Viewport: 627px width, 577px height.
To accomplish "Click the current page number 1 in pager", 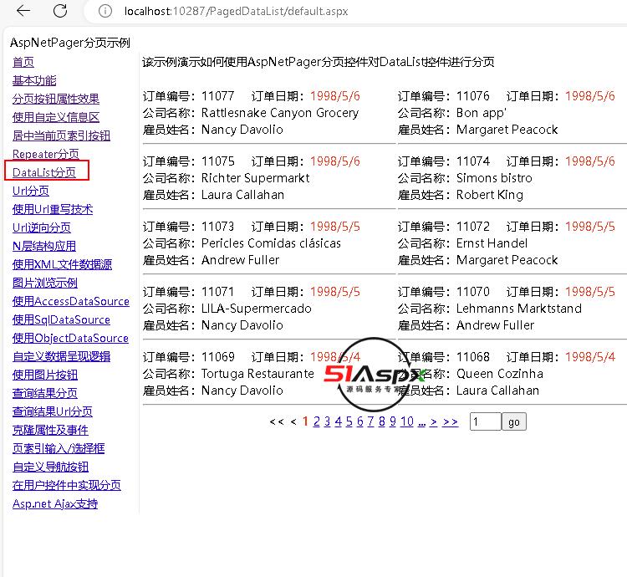I will click(x=305, y=421).
